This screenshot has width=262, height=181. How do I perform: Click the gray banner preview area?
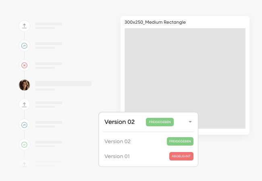pos(185,68)
